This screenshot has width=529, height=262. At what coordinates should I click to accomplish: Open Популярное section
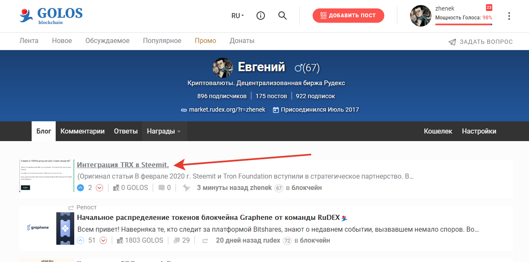(x=162, y=41)
